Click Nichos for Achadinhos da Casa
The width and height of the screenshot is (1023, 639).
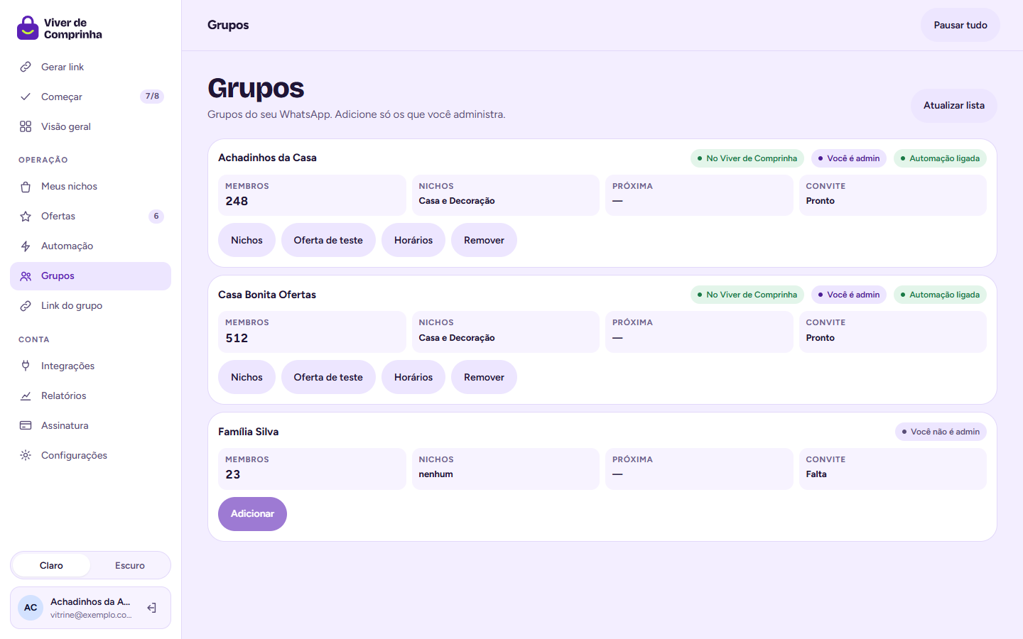tap(247, 240)
